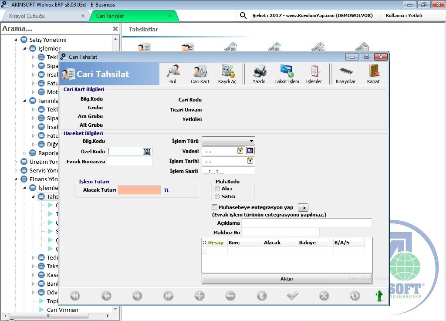This screenshot has width=446, height=321.
Task: Expand the Servis Yöne tree node
Action: point(16,170)
